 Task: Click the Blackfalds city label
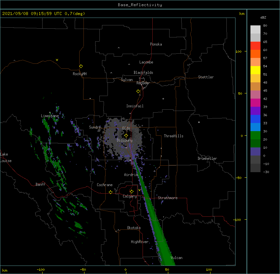[143, 73]
